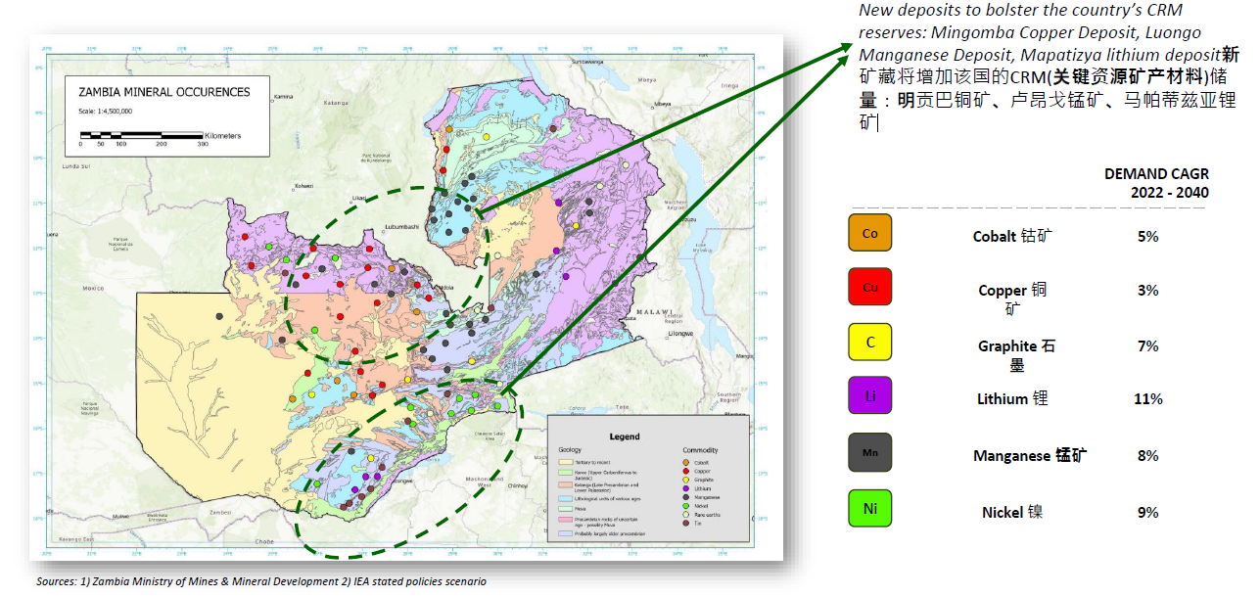Click the ZAMBIA MINERAL OCCURENCES map title
Screen dimensions: 1260x597
163,92
